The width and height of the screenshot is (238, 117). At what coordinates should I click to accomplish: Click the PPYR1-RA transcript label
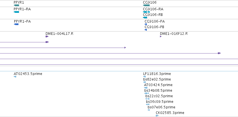tap(22, 9)
